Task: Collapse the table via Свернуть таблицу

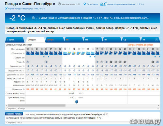Action: coord(16,108)
